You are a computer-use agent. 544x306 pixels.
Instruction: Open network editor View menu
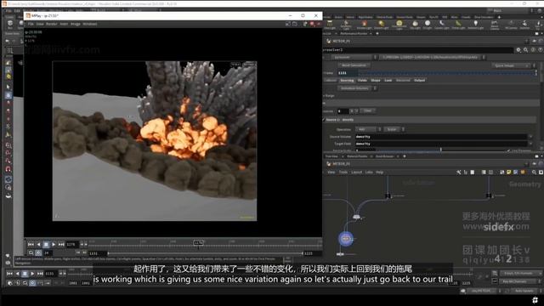click(x=331, y=172)
